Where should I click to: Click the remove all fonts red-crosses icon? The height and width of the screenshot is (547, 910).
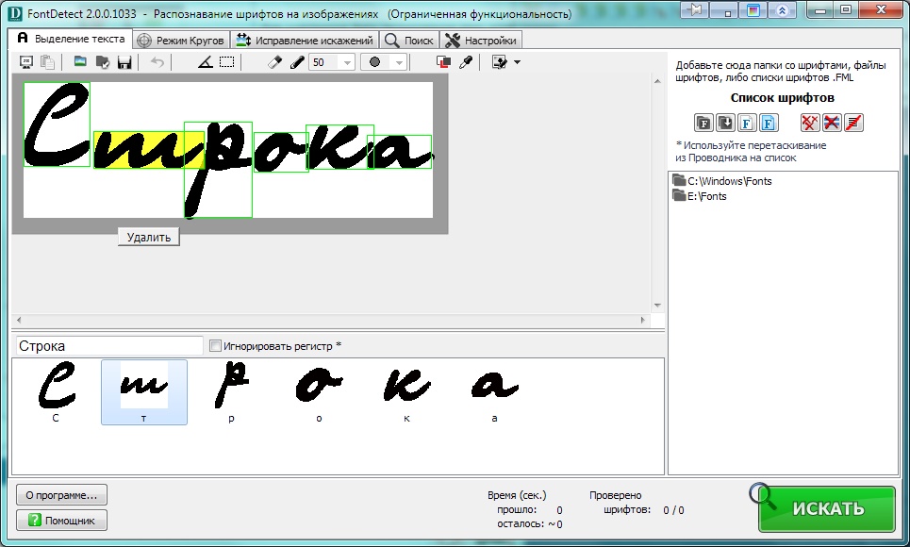click(809, 123)
